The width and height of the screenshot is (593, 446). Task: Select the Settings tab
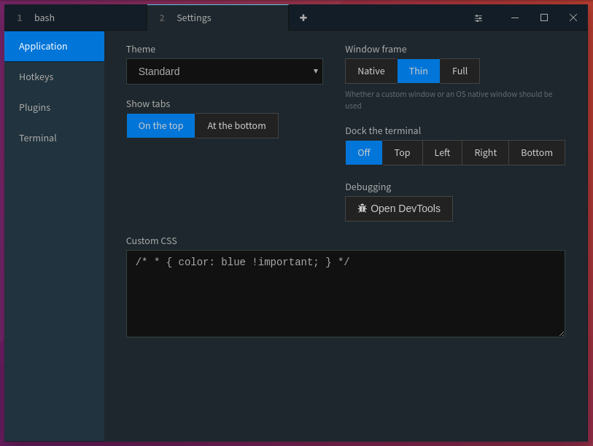(217, 17)
